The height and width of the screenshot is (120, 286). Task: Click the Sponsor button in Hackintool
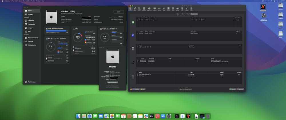(x=240, y=89)
